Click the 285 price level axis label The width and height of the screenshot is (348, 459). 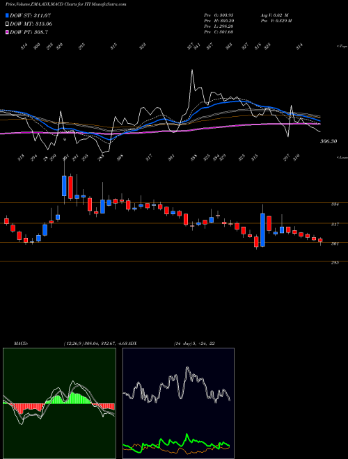click(x=335, y=263)
